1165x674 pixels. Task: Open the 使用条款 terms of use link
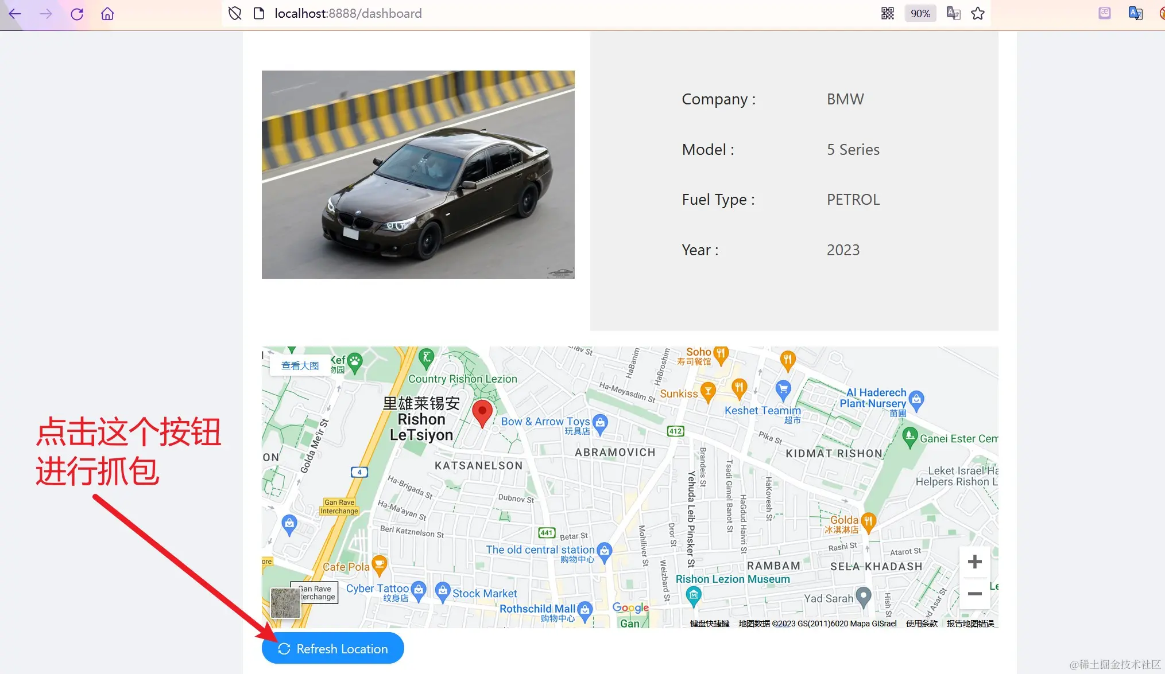click(x=922, y=624)
